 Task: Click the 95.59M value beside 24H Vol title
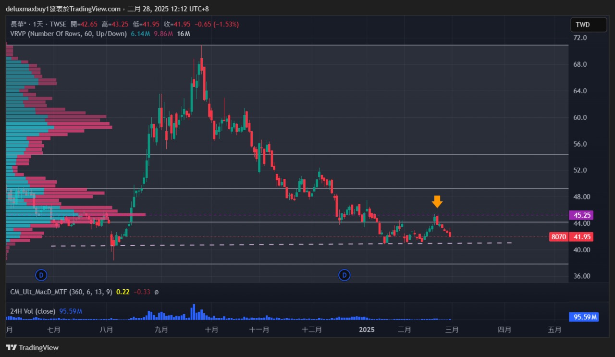(71, 311)
